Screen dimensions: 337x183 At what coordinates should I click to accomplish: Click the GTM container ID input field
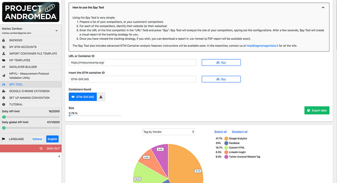[132, 79]
